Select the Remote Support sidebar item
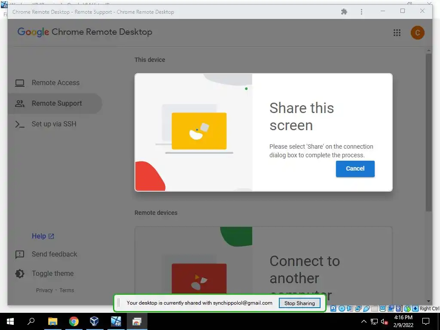The image size is (440, 330). point(55,103)
